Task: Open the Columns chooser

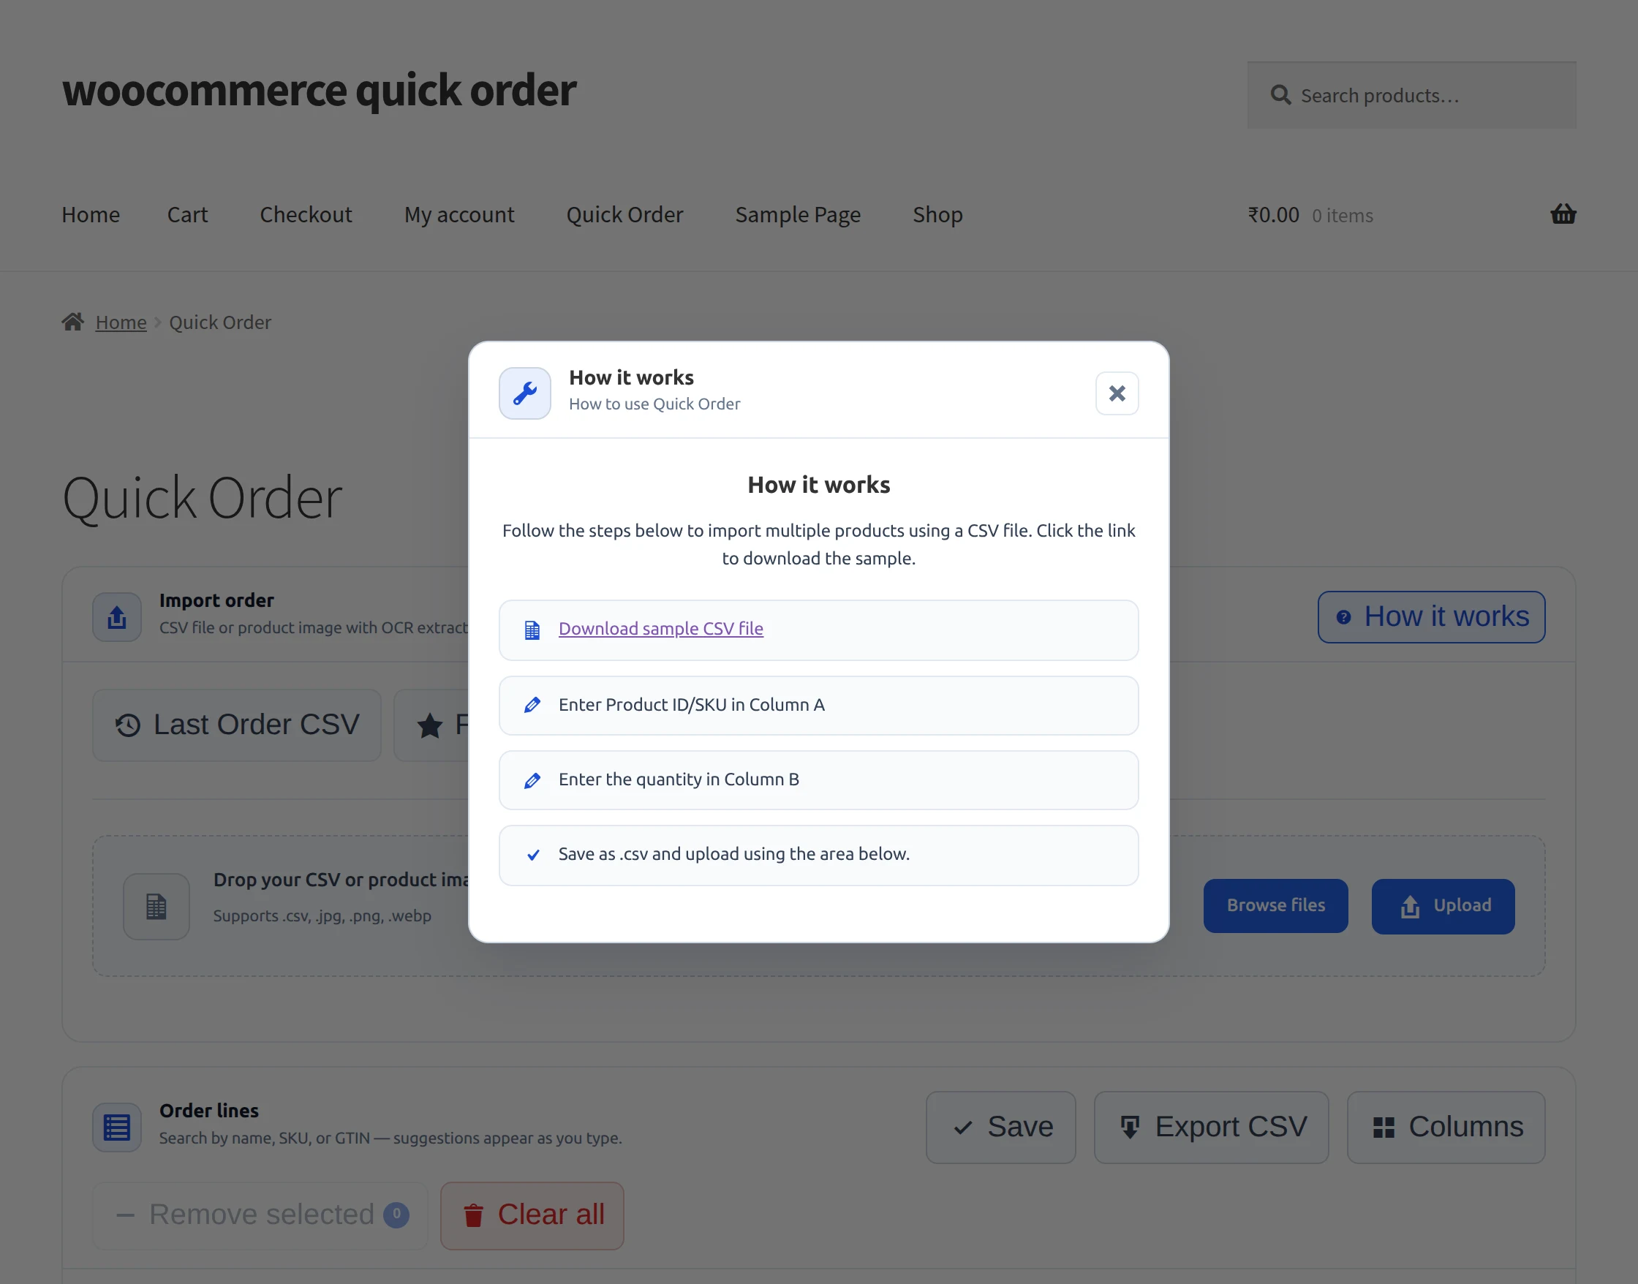Action: (x=1446, y=1128)
